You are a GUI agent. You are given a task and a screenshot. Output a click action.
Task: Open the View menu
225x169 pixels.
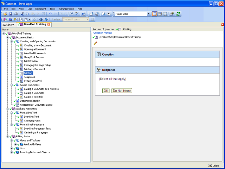(x=21, y=9)
